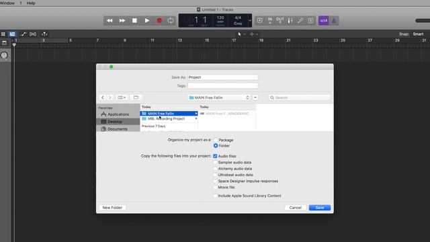Check Include Apple Sound Library Content

point(215,196)
